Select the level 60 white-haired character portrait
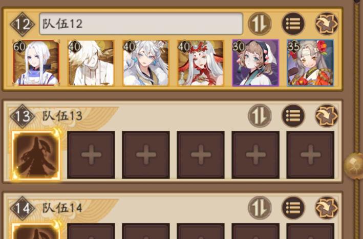The image size is (363, 239). coord(36,63)
